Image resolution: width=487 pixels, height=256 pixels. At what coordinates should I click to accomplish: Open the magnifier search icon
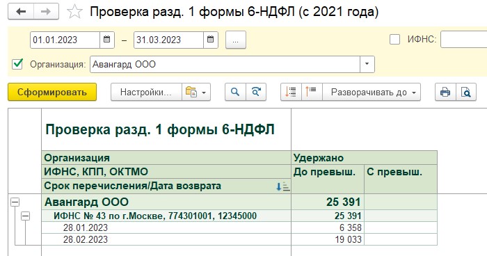click(x=235, y=92)
